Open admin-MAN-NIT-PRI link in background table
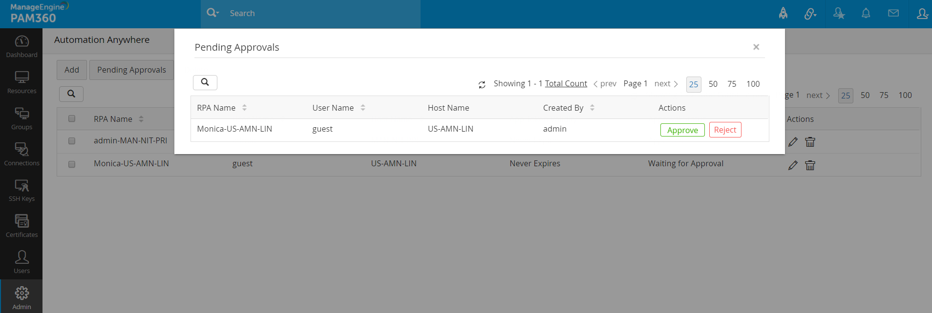The image size is (932, 313). tap(130, 140)
